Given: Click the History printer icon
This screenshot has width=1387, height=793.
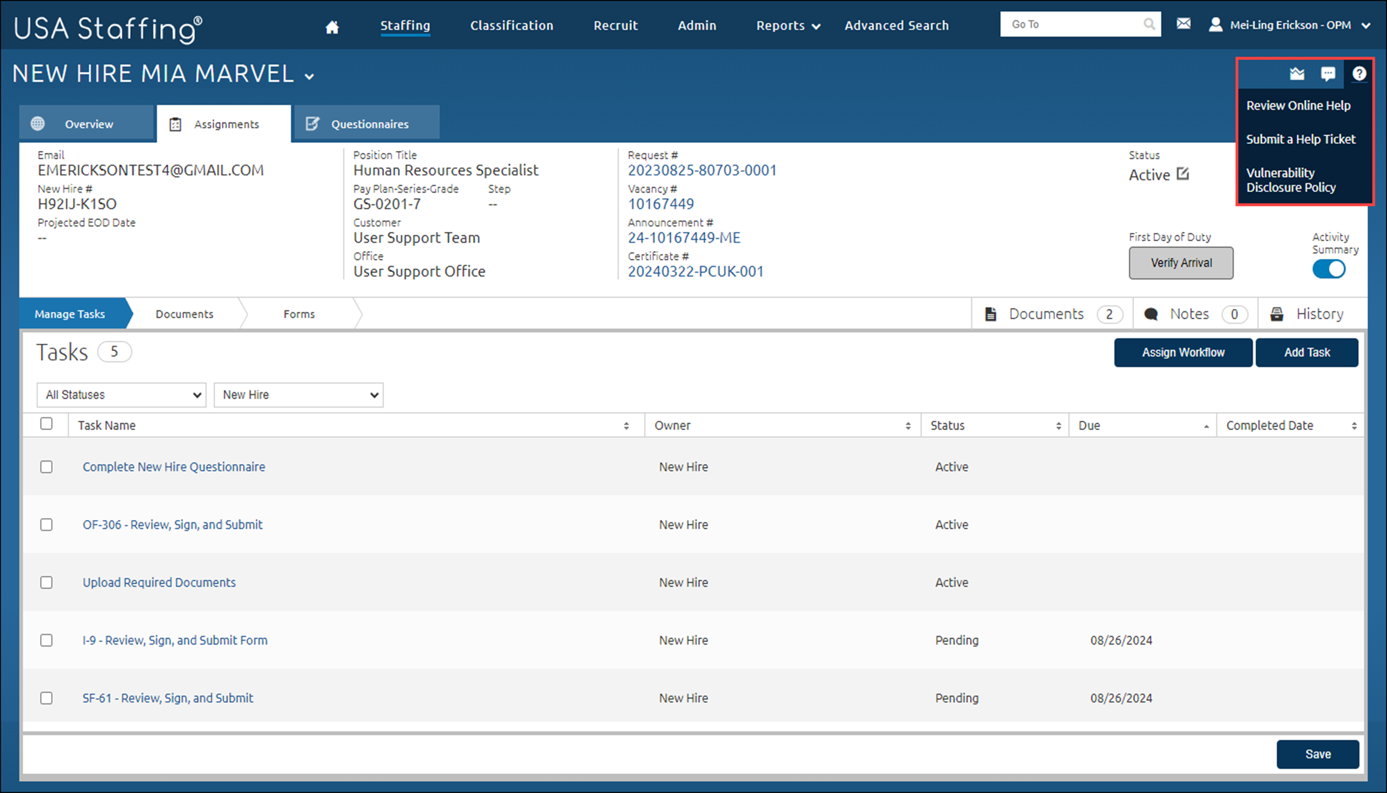Looking at the screenshot, I should click(1277, 314).
